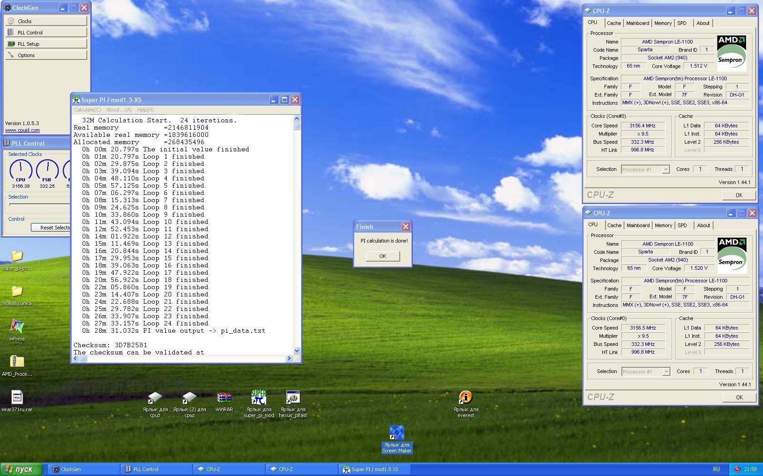The height and width of the screenshot is (476, 763).
Task: Switch to SPD tab in lower CPU-Z
Action: pyautogui.click(x=682, y=225)
